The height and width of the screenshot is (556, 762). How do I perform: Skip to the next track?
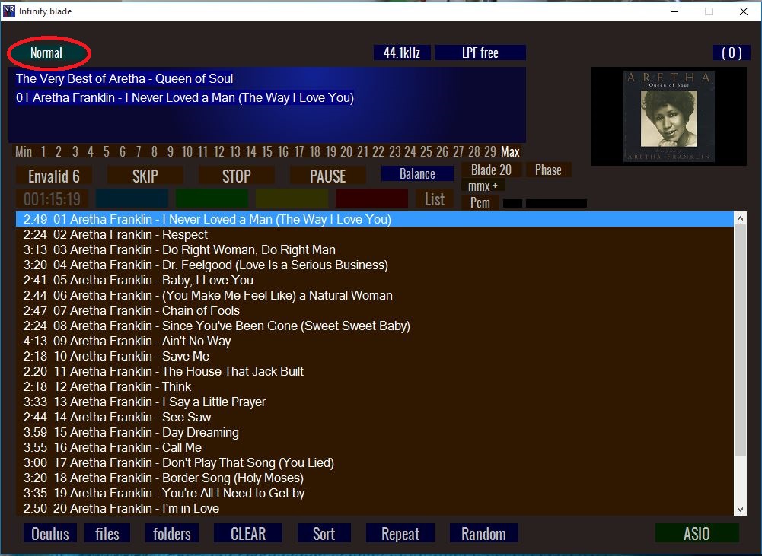click(145, 176)
